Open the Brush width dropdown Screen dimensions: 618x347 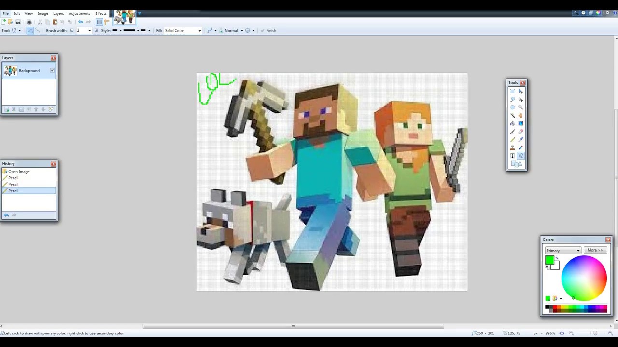[89, 31]
